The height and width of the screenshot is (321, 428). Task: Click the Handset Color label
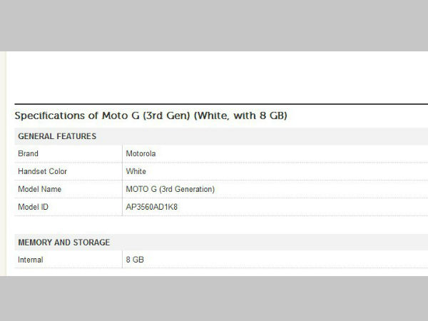pyautogui.click(x=43, y=171)
